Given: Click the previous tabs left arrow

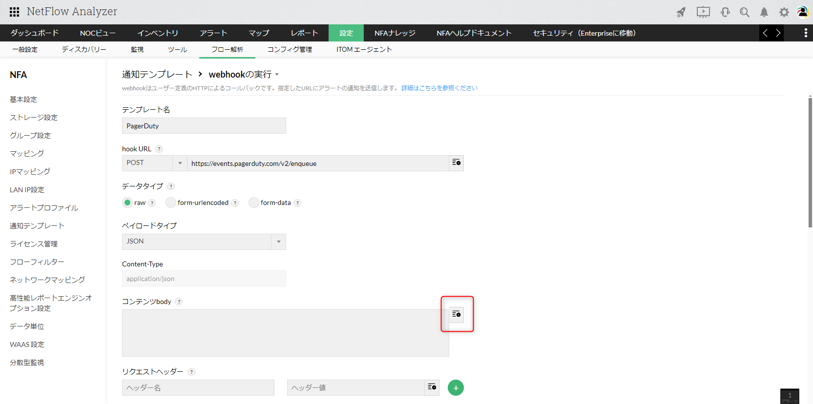Looking at the screenshot, I should (x=765, y=33).
